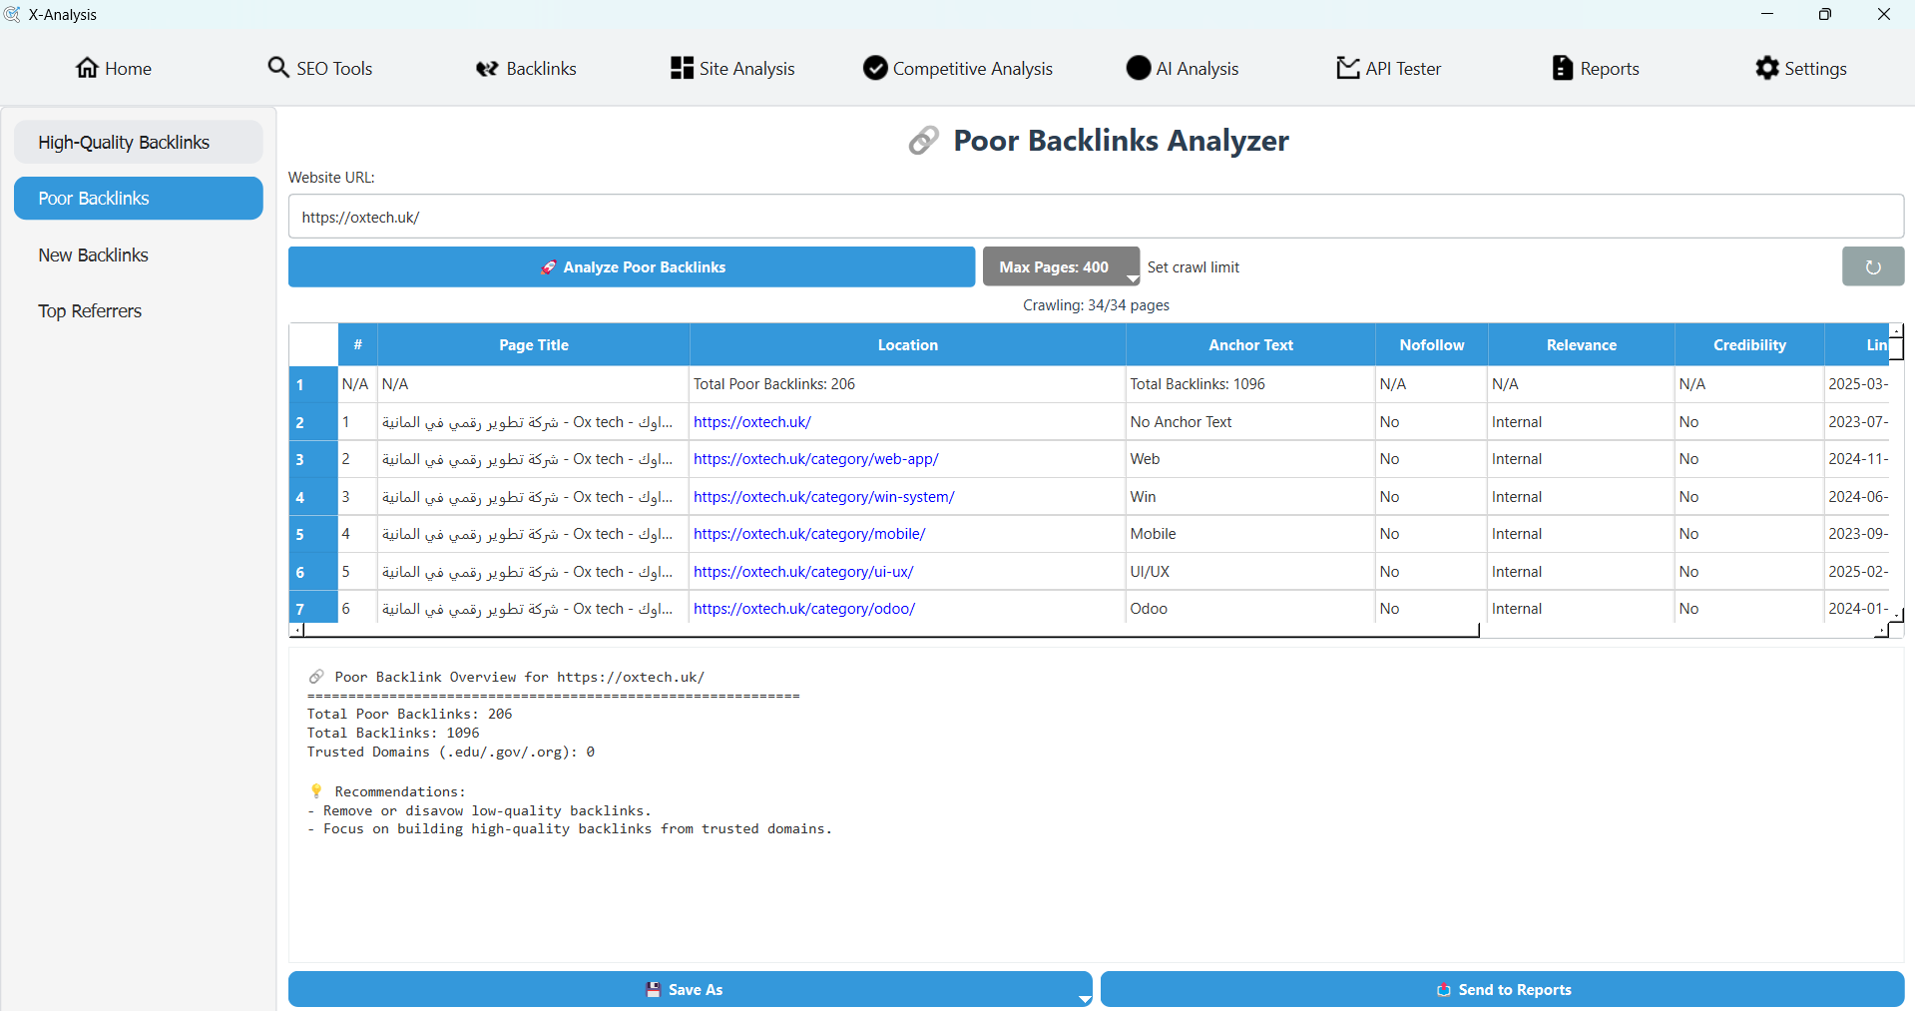The height and width of the screenshot is (1011, 1915).
Task: Click the Settings gear icon
Action: tap(1767, 68)
